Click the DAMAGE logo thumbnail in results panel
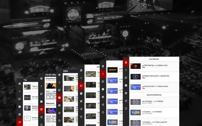This screenshot has width=202, height=126. point(112,70)
